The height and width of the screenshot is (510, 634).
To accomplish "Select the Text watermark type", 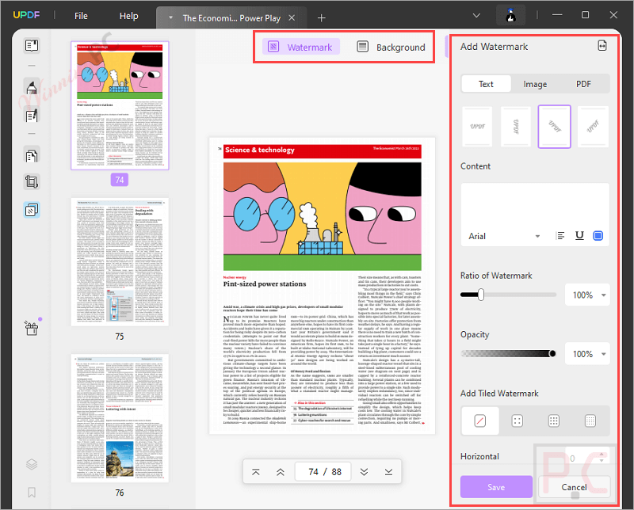I will (486, 84).
